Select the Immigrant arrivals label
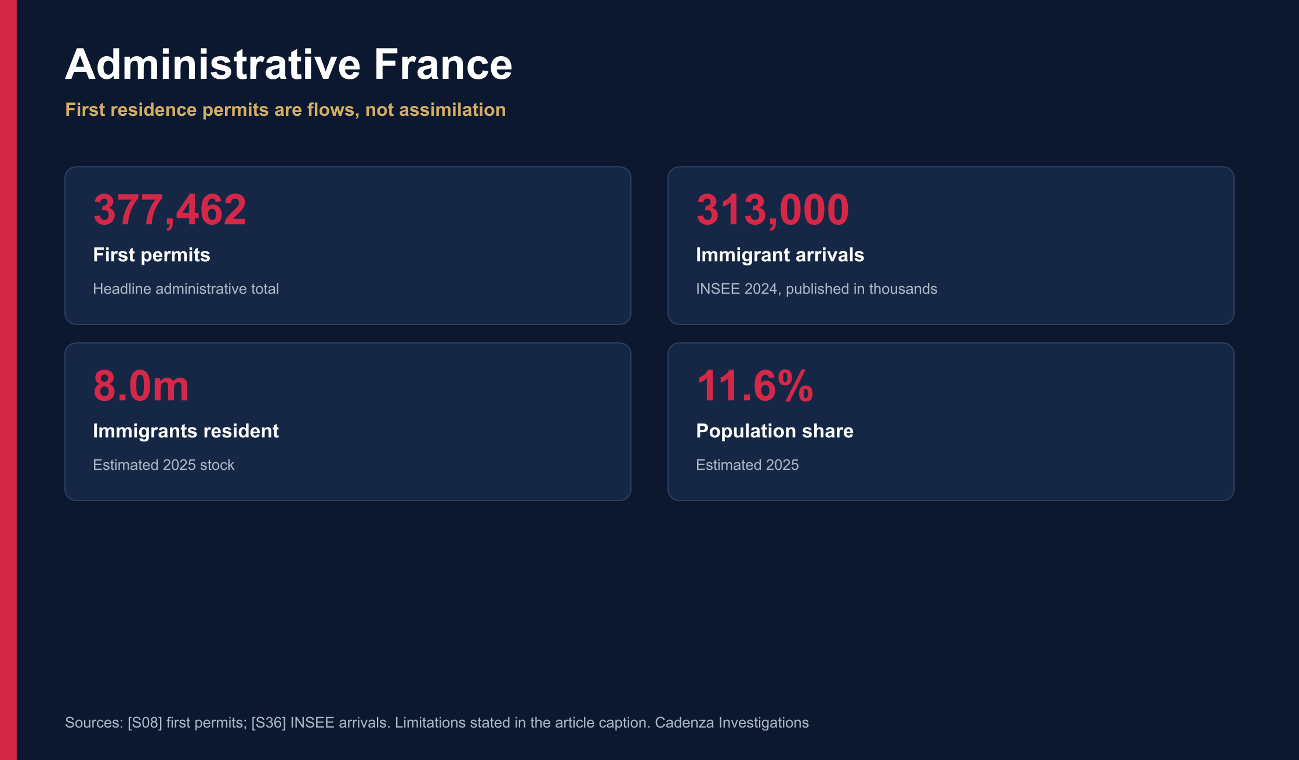 (780, 255)
